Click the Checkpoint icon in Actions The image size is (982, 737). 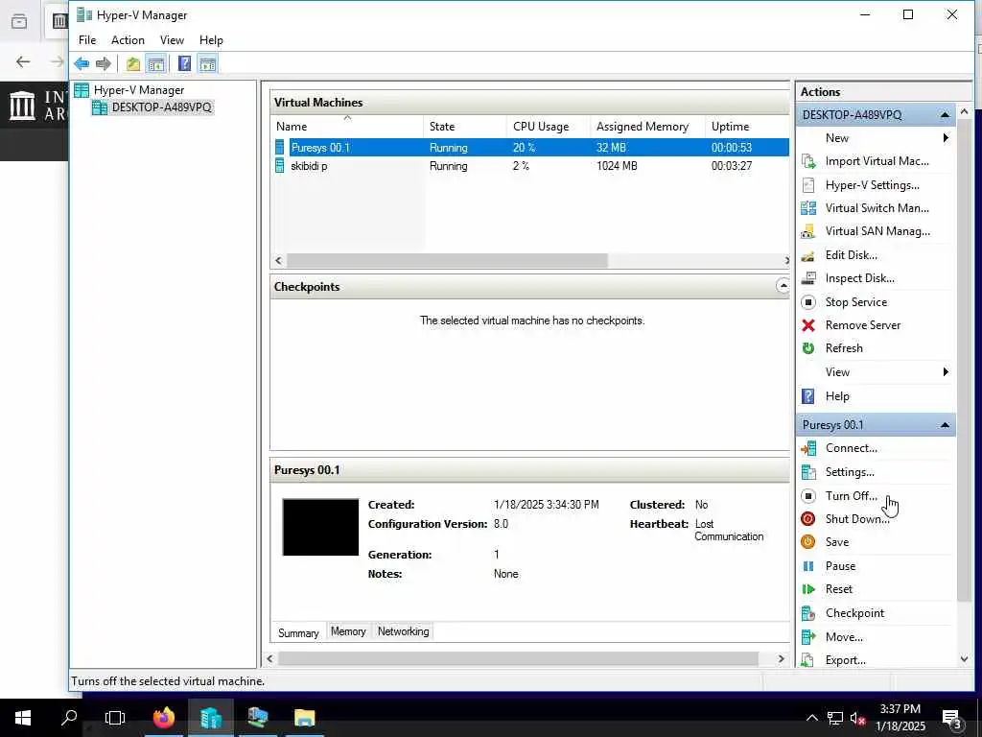click(x=808, y=613)
